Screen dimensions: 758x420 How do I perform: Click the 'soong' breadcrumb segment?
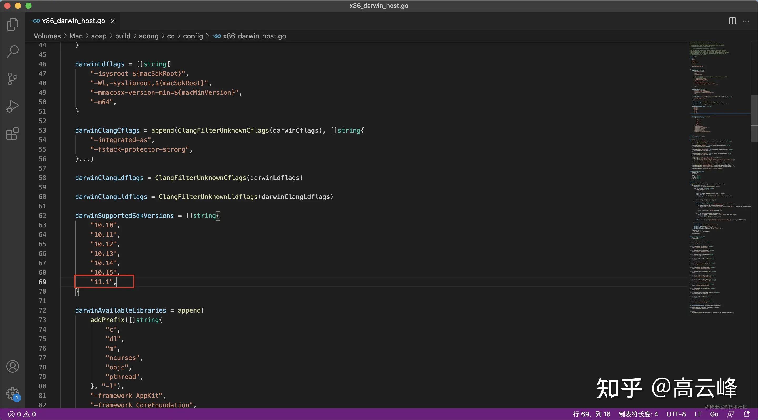point(149,36)
